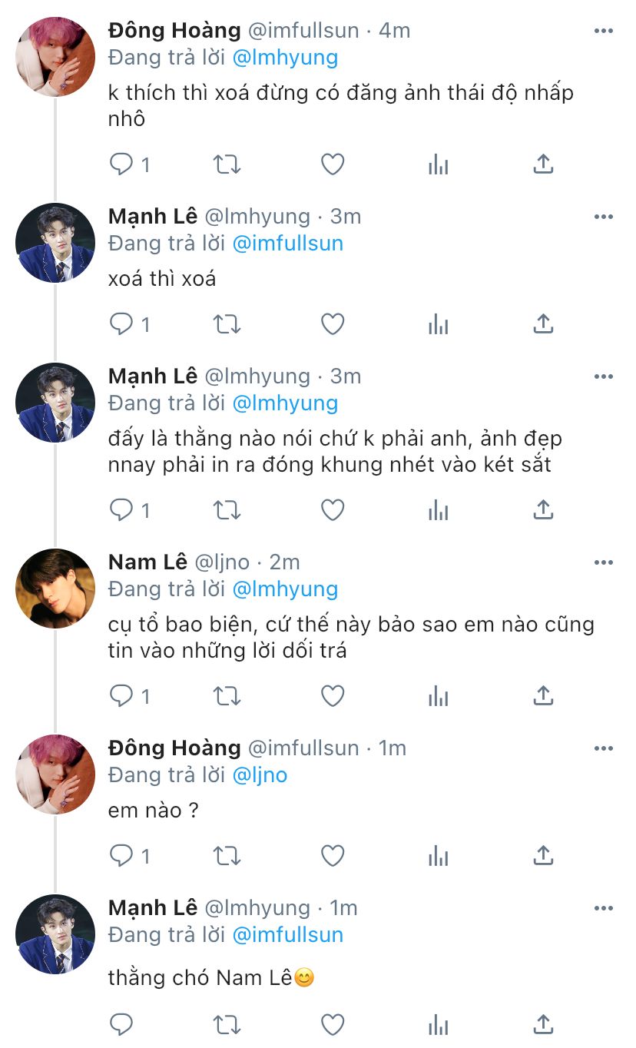This screenshot has height=1048, width=636.
Task: Share Nam Lê's tweet
Action: (x=543, y=696)
